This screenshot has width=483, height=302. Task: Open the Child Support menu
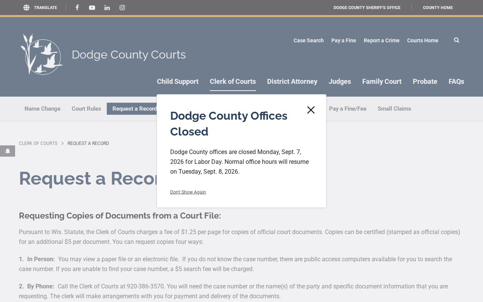pyautogui.click(x=178, y=82)
